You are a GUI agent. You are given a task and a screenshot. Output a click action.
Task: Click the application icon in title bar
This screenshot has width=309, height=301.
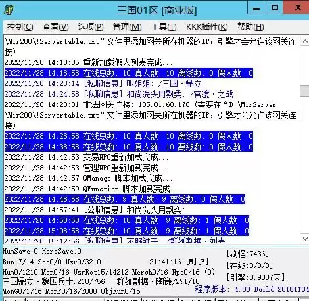(x=9, y=10)
